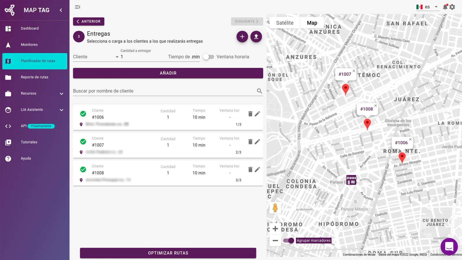Edit the #1007 delivery with pencil icon
462x260 pixels.
point(257,142)
